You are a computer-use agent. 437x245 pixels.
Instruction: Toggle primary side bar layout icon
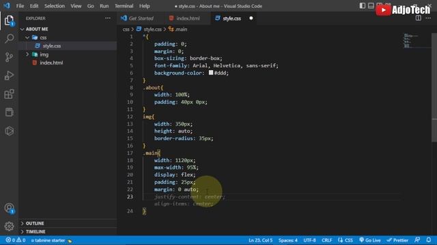(x=363, y=5)
